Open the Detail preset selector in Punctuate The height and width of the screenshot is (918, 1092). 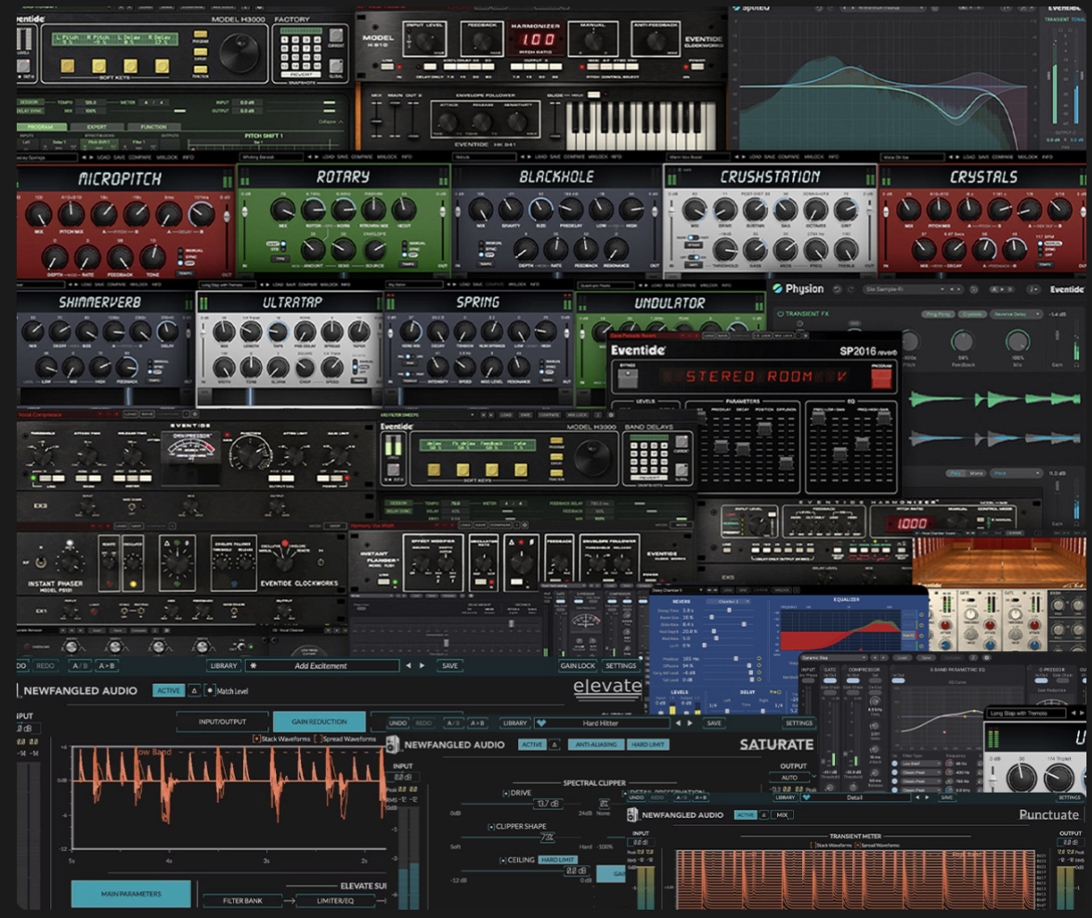tap(856, 797)
